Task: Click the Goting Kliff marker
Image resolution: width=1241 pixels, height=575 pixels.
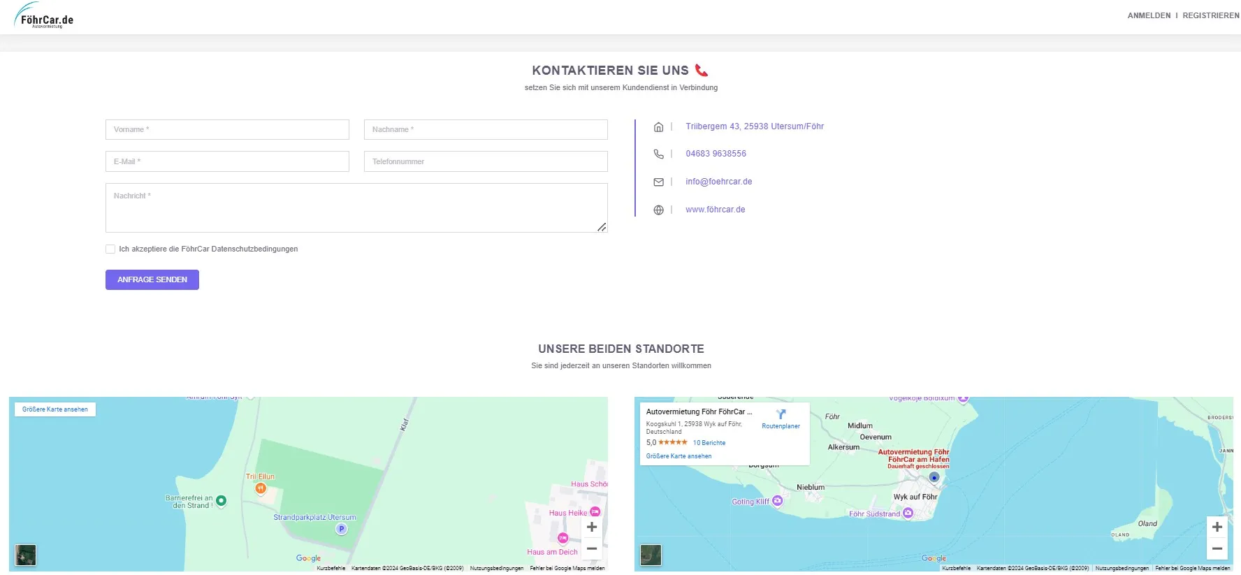Action: coord(778,501)
